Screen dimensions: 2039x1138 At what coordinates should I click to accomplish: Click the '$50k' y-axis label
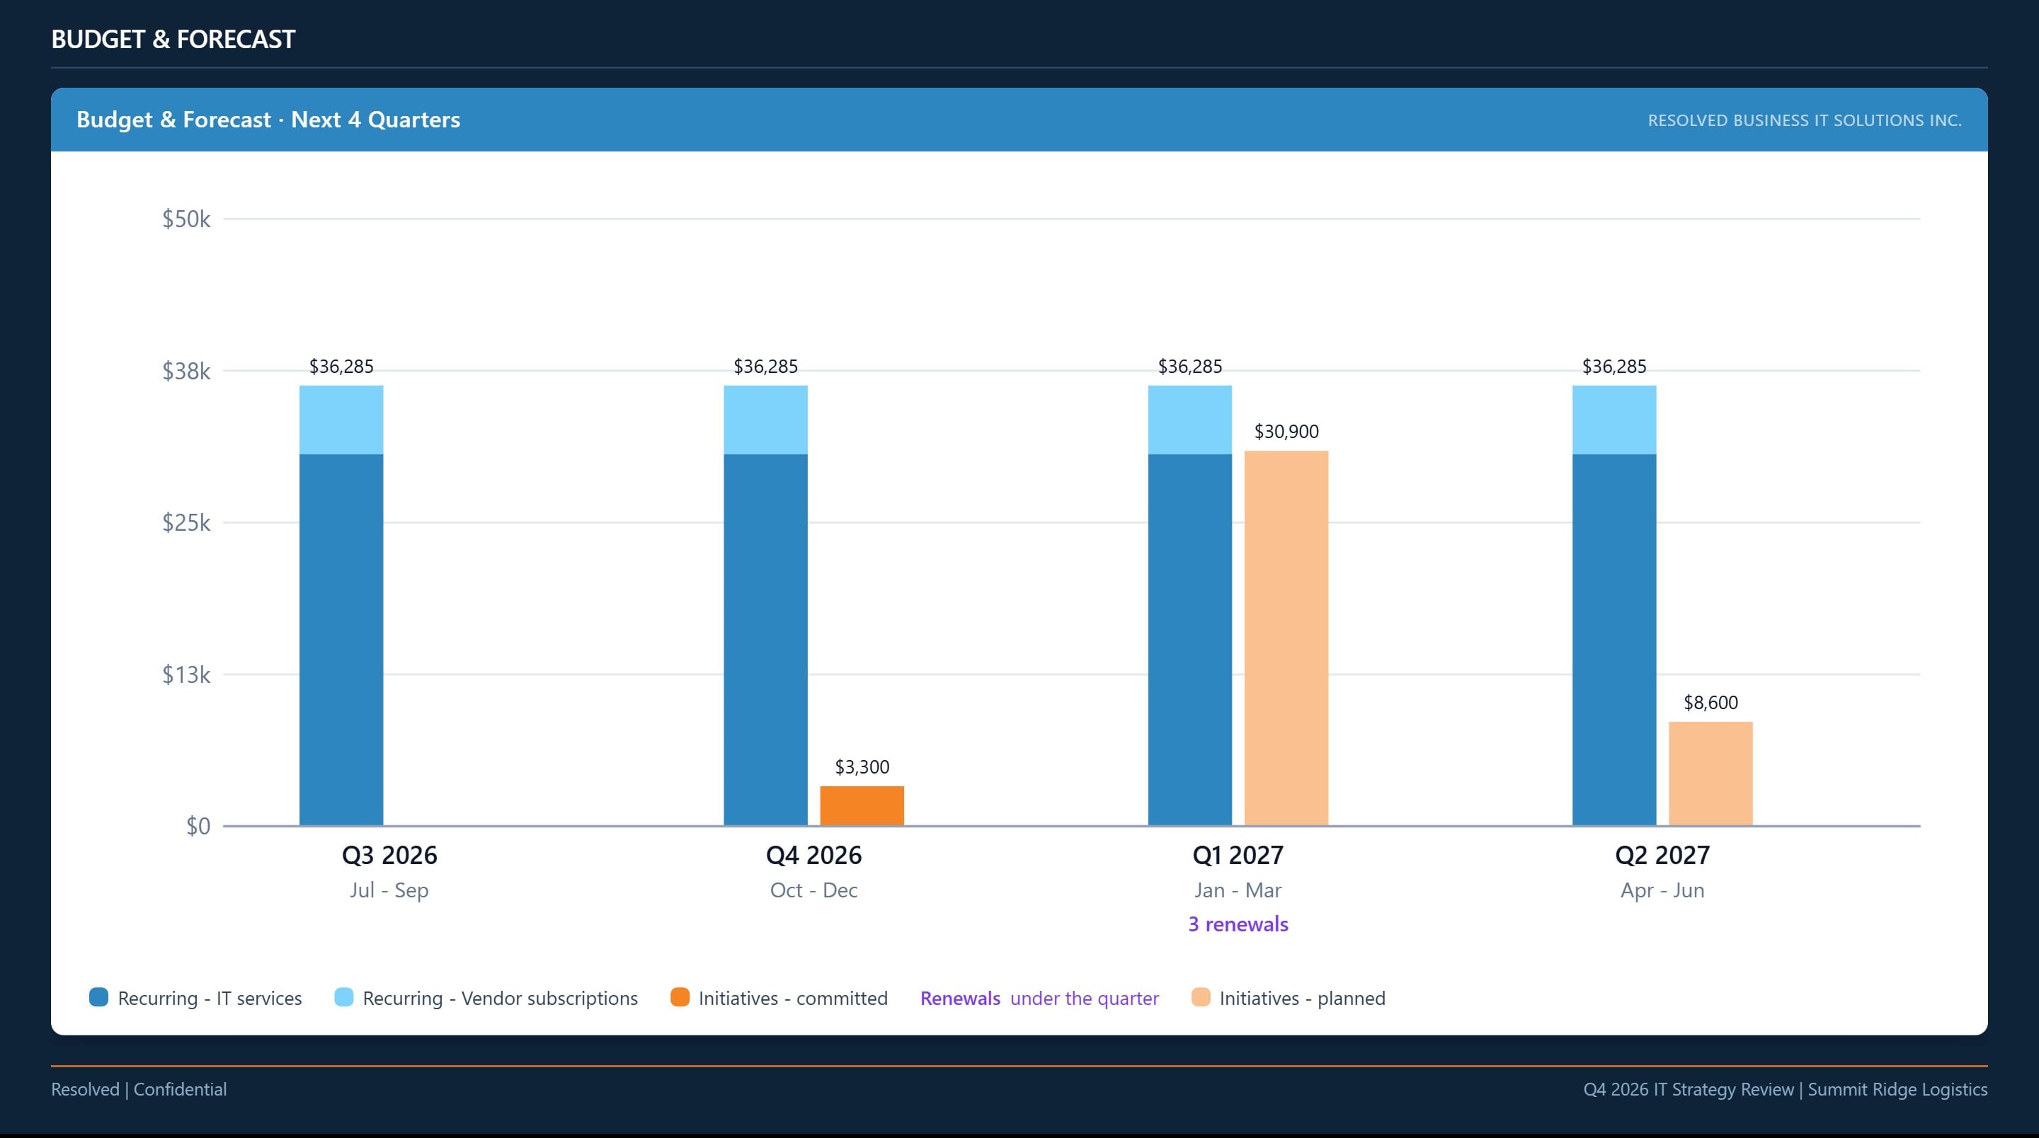tap(186, 219)
